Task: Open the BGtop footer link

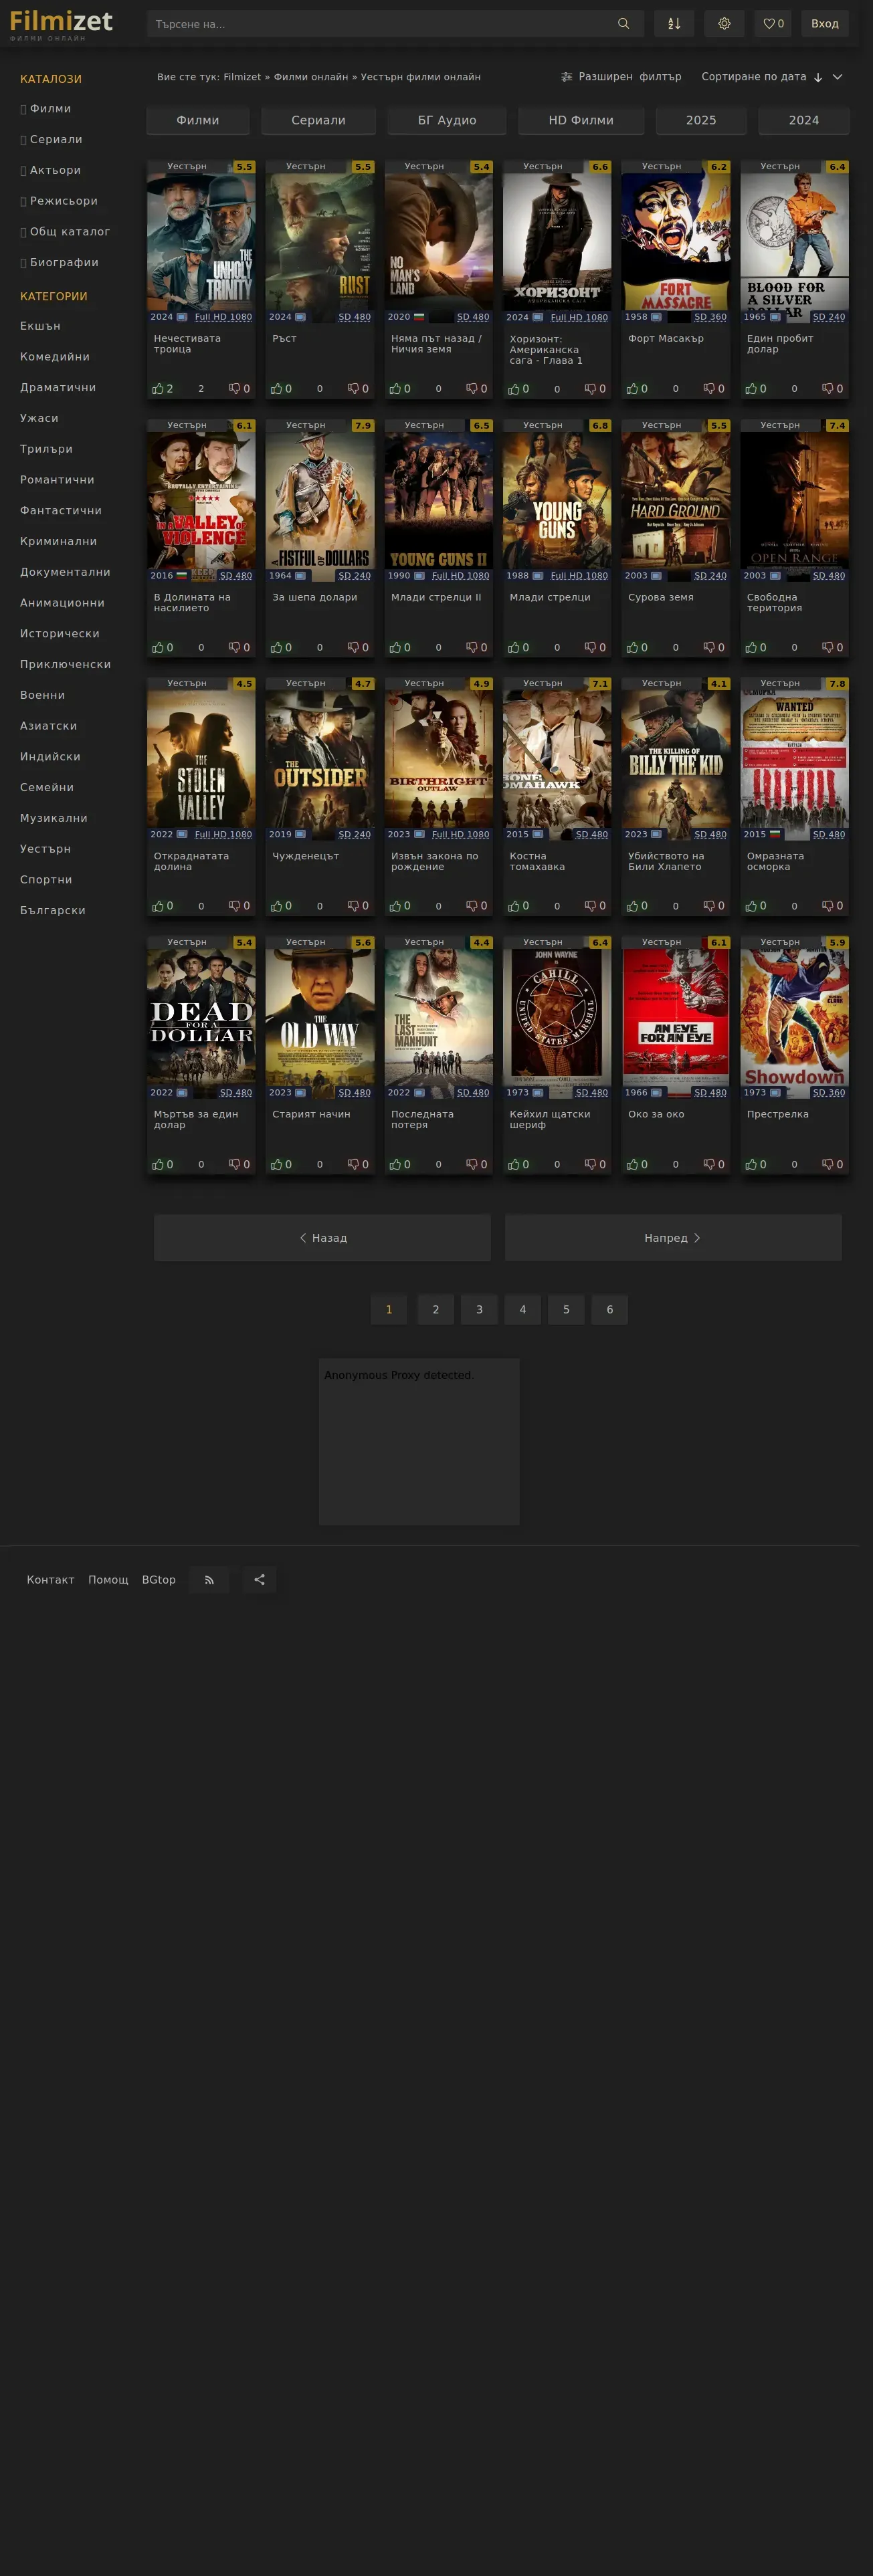Action: click(159, 1580)
